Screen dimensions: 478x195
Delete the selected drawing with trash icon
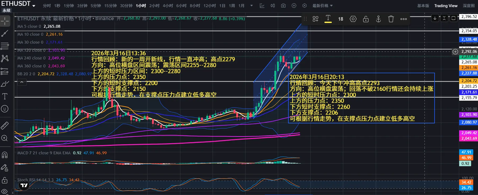(391, 19)
